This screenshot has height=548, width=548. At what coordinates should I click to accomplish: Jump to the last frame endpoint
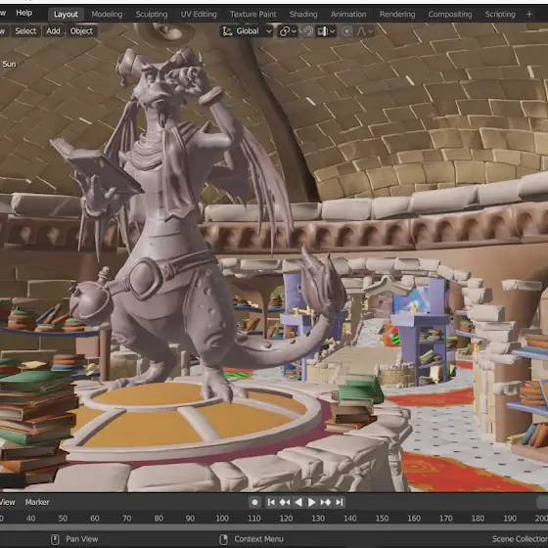tap(339, 502)
